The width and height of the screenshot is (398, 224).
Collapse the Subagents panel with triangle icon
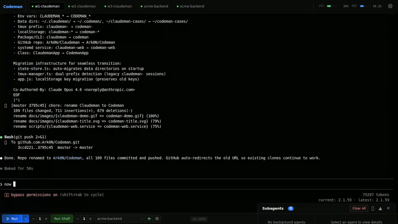380,208
